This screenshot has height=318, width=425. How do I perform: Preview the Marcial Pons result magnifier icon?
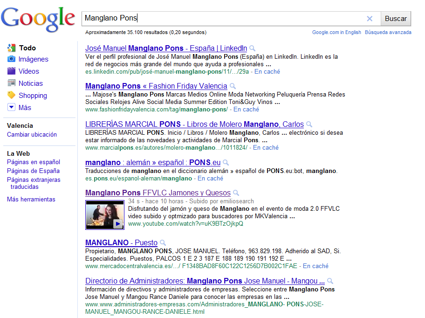[309, 124]
